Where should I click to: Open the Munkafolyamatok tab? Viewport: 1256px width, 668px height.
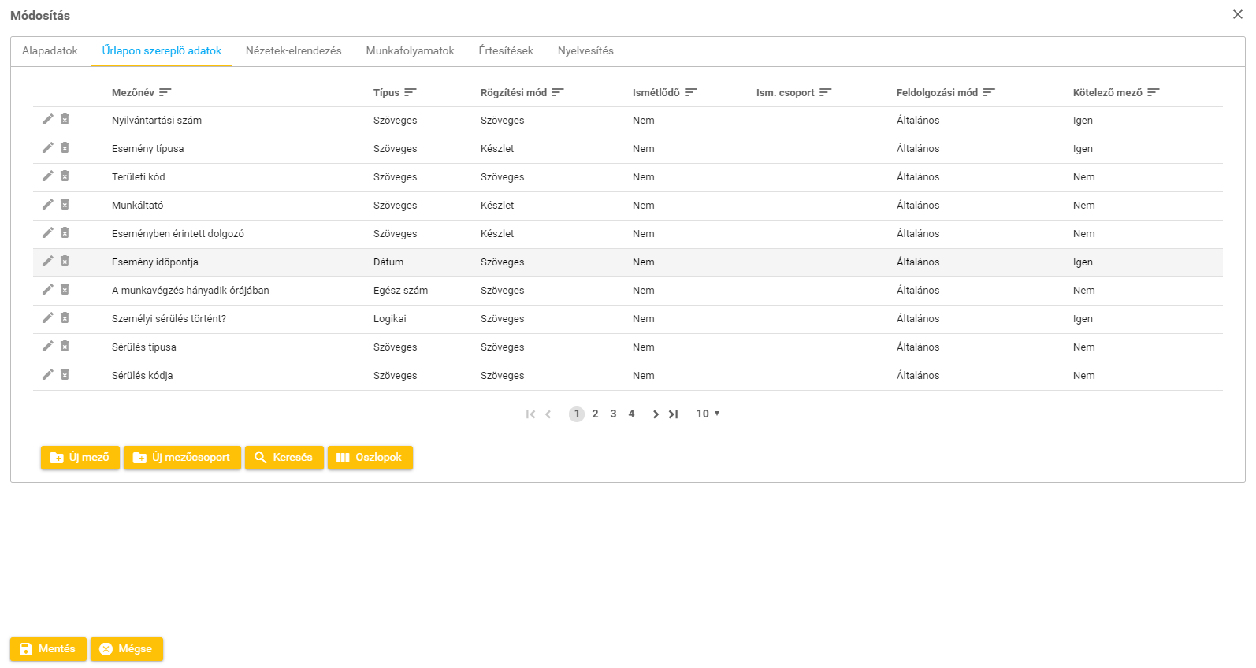click(410, 51)
